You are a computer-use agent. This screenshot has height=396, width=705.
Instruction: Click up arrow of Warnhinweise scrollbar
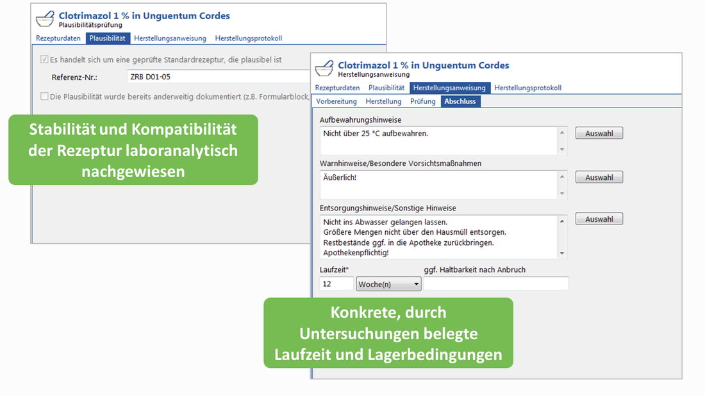click(562, 177)
